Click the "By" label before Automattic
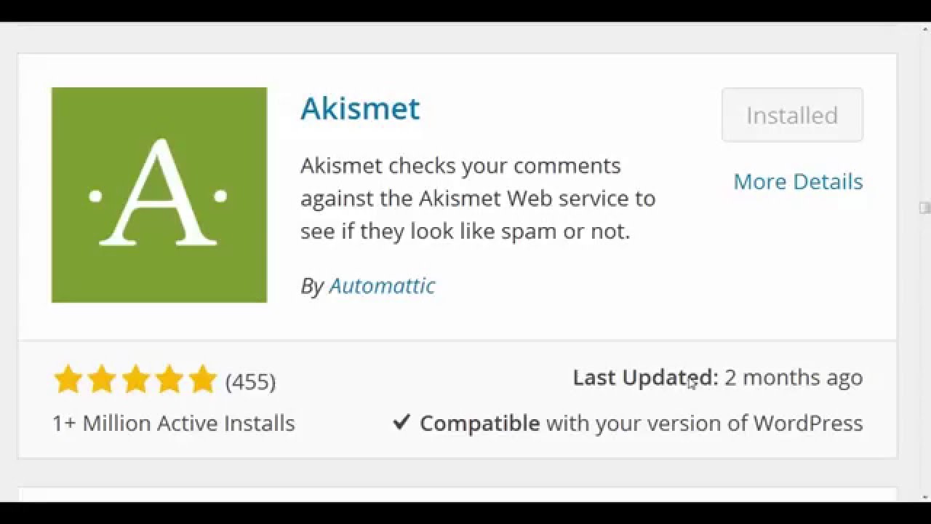The height and width of the screenshot is (524, 931). [x=311, y=286]
